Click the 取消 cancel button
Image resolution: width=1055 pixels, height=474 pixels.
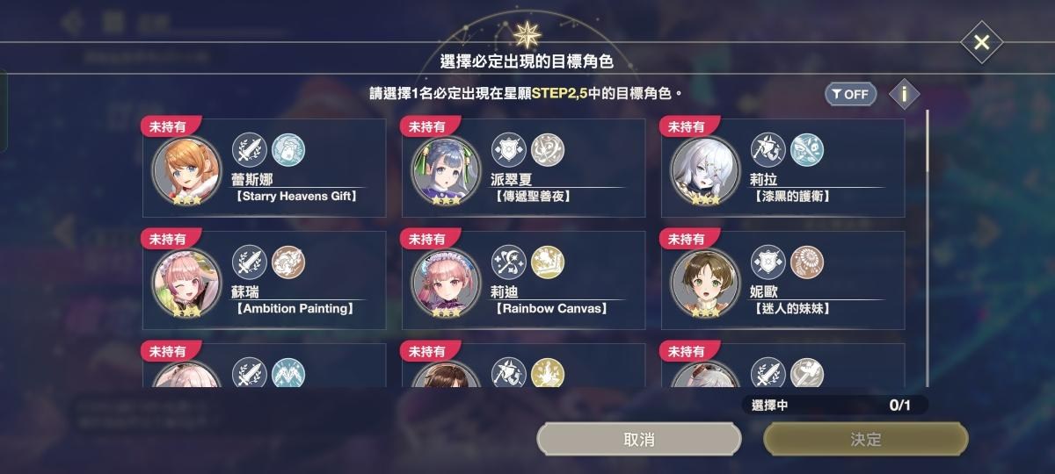[x=639, y=439]
